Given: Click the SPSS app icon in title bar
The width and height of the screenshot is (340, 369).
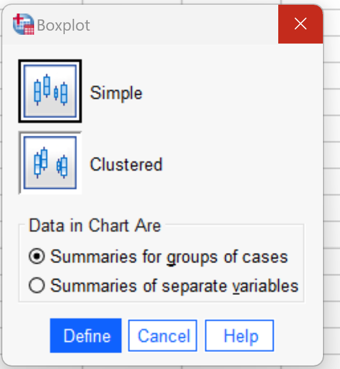Looking at the screenshot, I should point(24,24).
